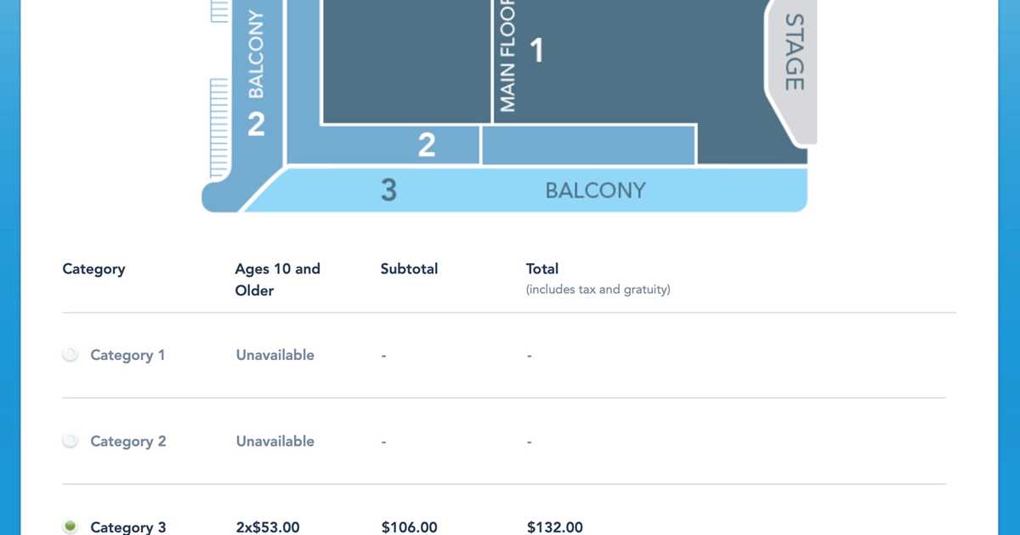This screenshot has height=535, width=1020.
Task: Click the $106.00 subtotal amount
Action: point(409,527)
